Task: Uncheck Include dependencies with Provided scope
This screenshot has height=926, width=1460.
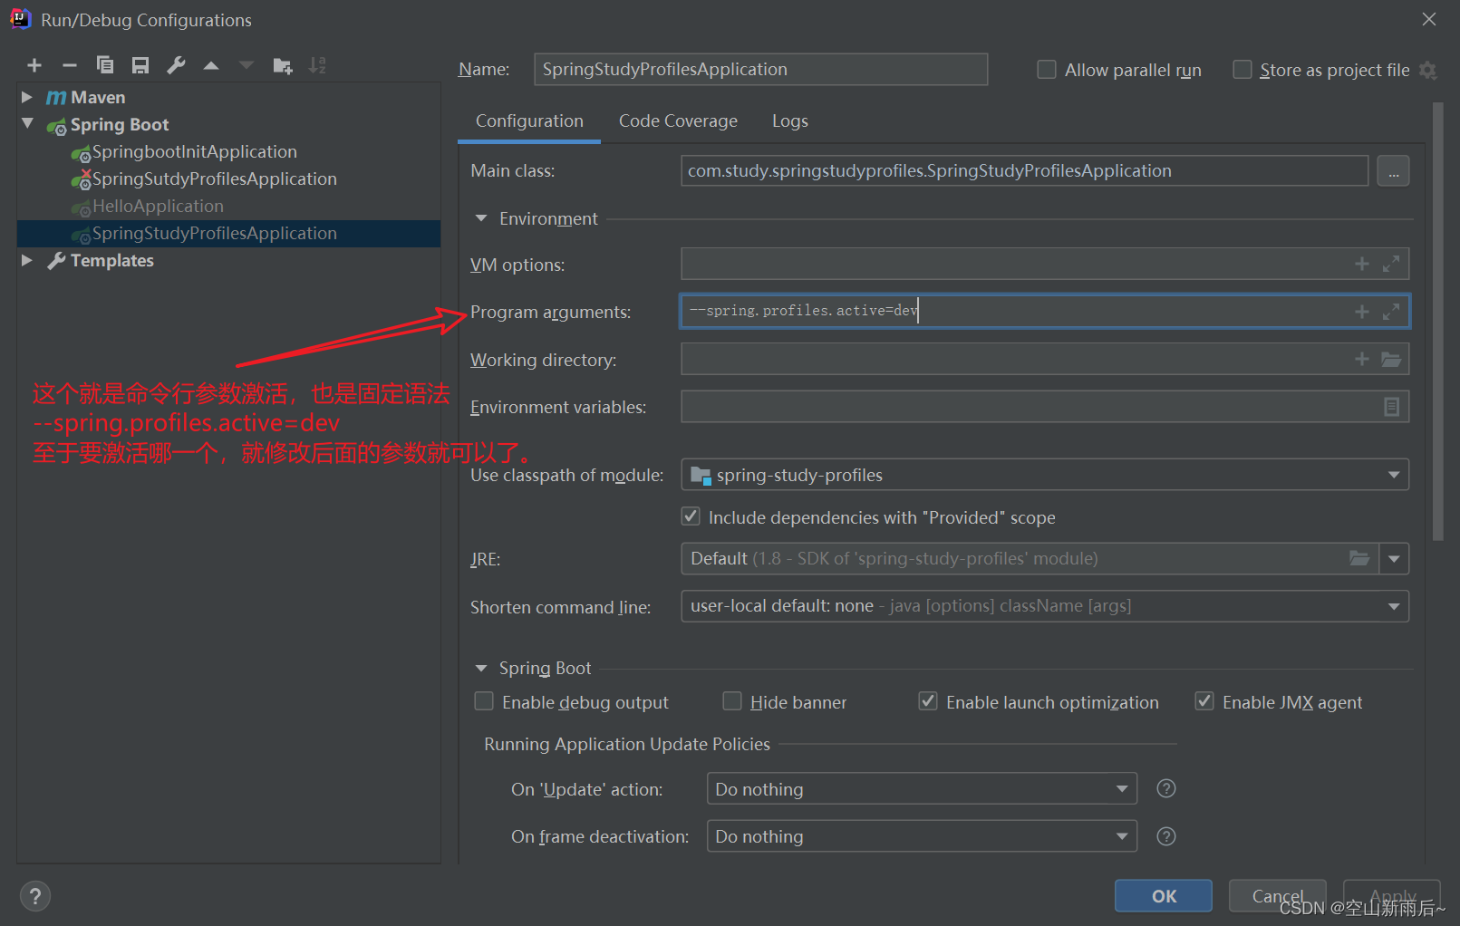Action: (691, 516)
